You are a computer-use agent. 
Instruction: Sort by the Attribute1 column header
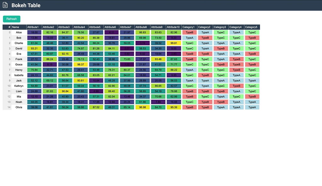pyautogui.click(x=34, y=27)
